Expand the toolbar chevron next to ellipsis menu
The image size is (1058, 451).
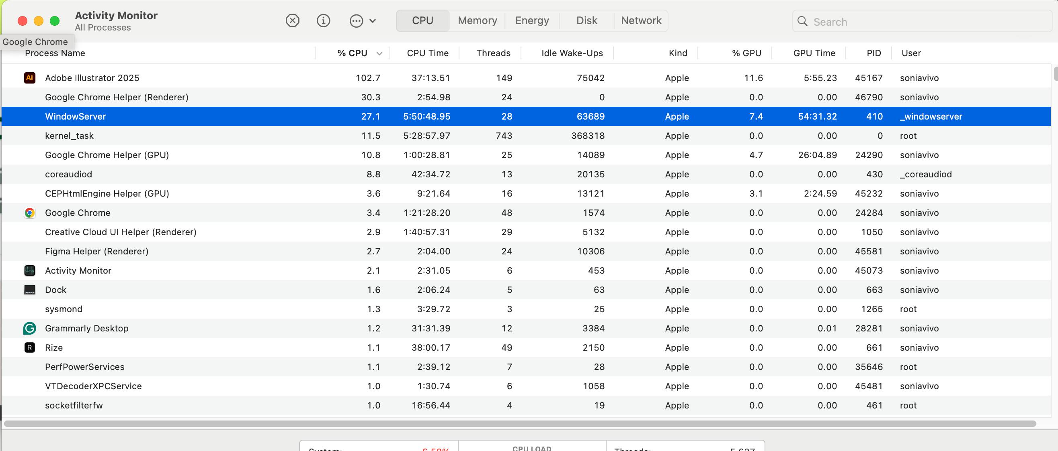coord(372,20)
